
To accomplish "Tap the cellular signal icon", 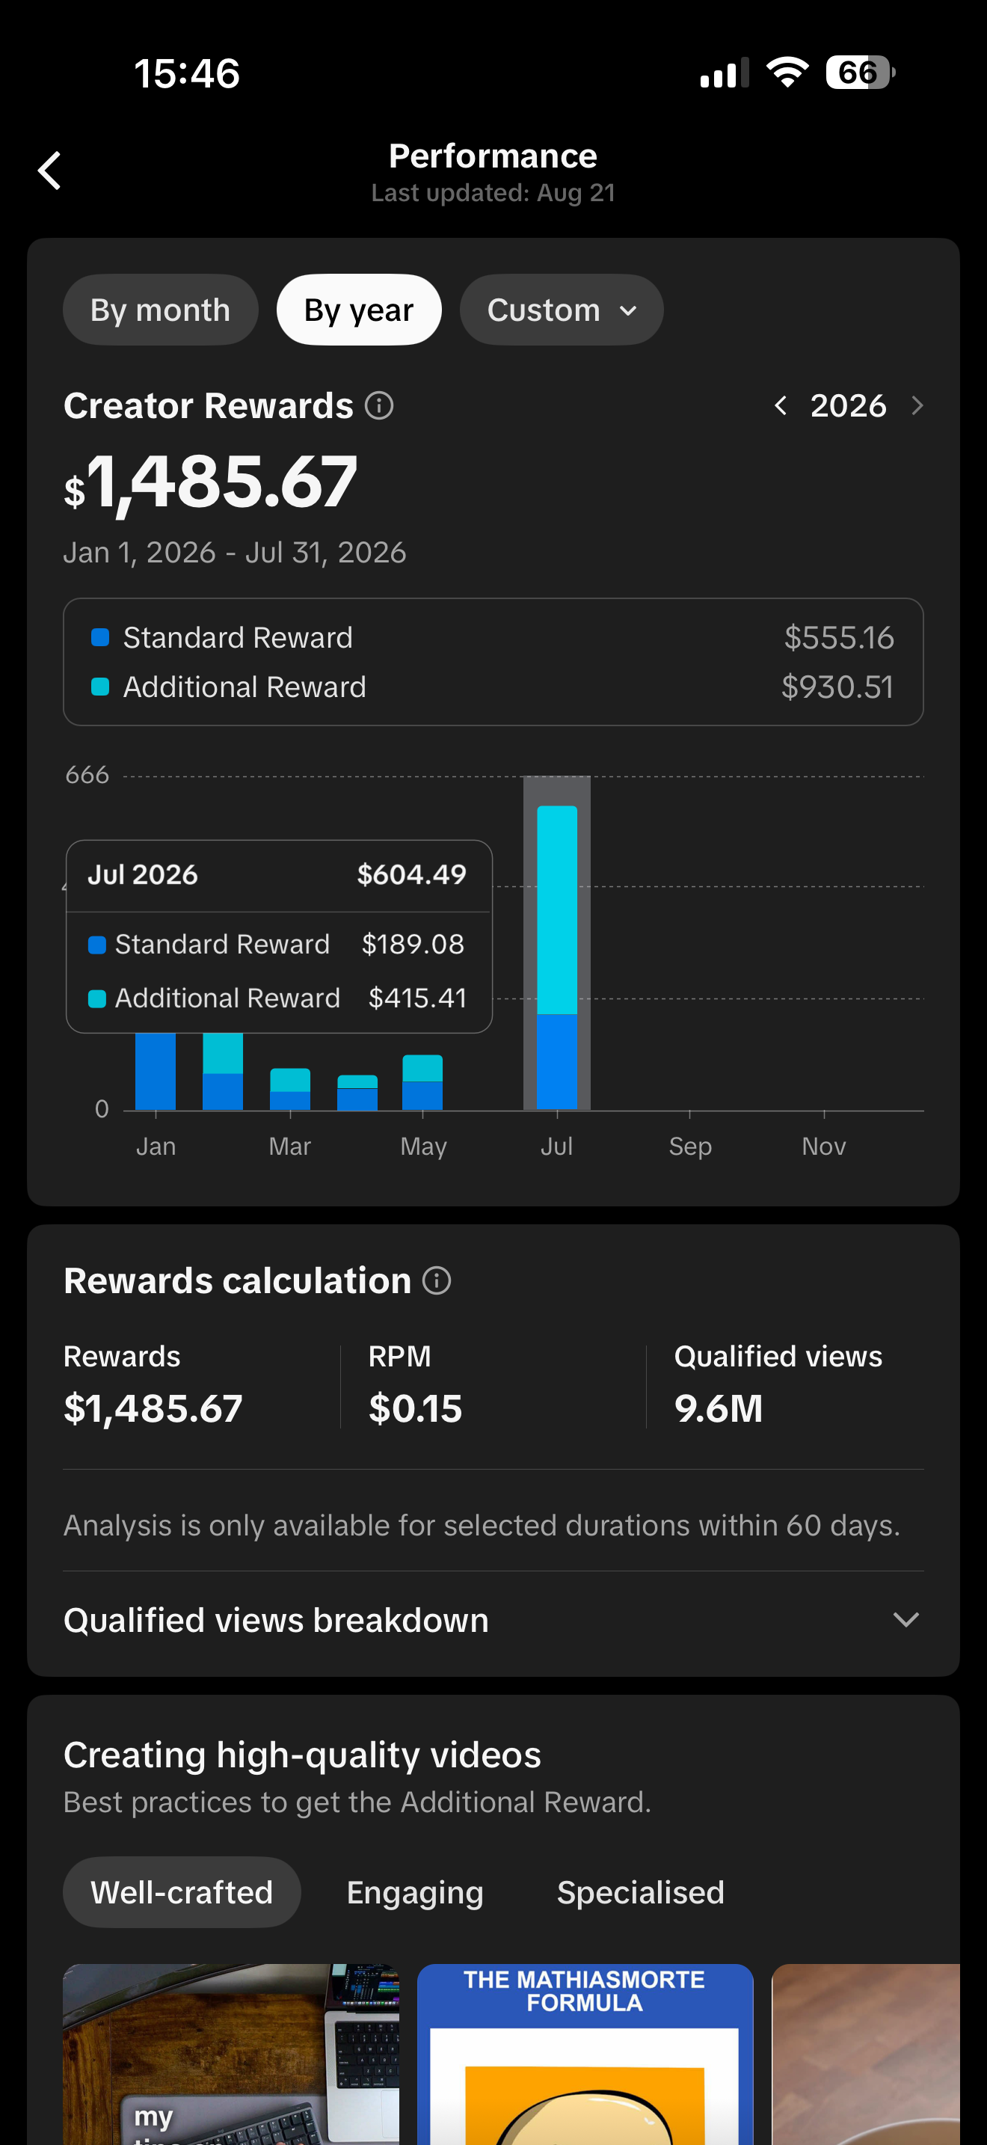I will pos(724,73).
